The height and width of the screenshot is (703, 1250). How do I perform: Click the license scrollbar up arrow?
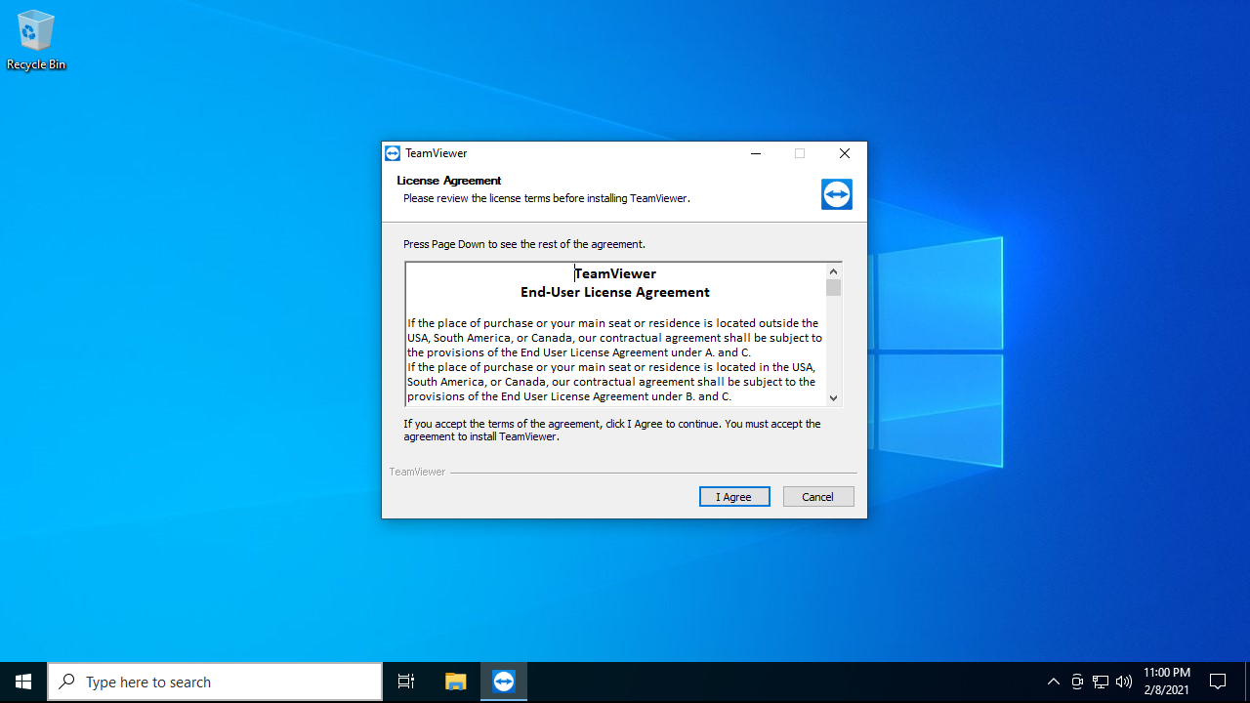pos(833,271)
